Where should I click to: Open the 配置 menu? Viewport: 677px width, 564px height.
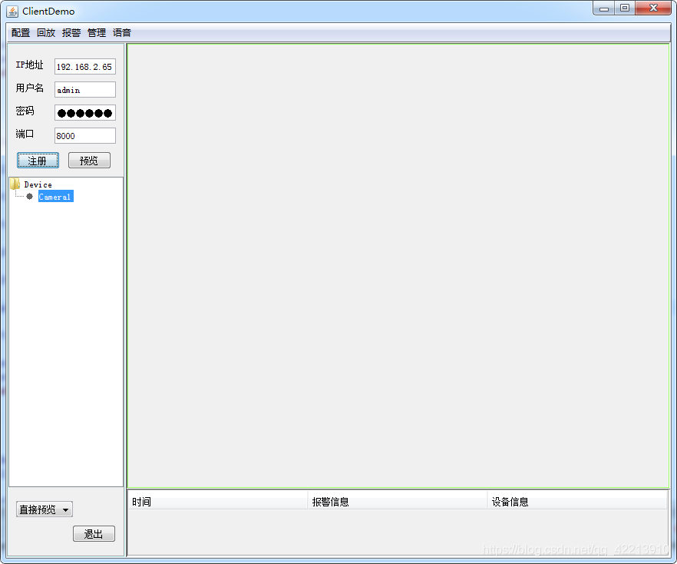(x=21, y=33)
